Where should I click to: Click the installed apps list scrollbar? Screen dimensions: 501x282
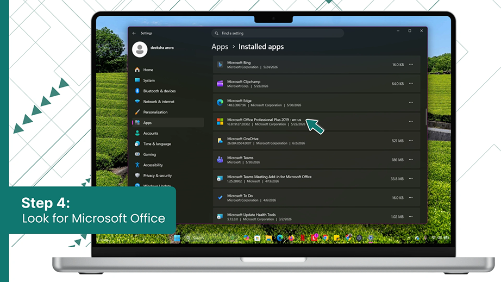click(x=426, y=117)
